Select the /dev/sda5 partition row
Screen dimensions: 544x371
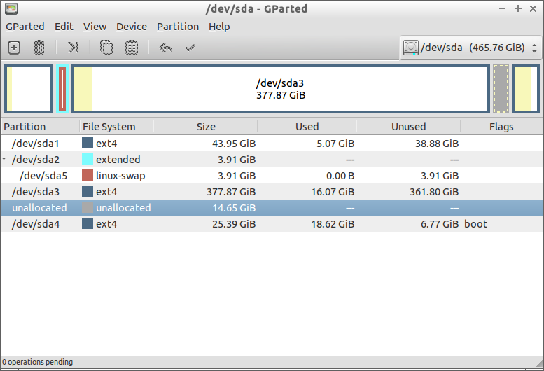[x=272, y=176]
